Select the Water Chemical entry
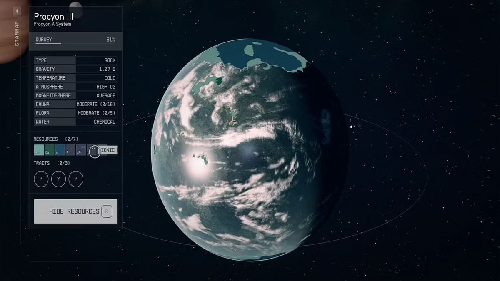 [75, 122]
